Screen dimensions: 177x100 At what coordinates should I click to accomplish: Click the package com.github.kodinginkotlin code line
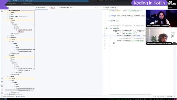127,16
